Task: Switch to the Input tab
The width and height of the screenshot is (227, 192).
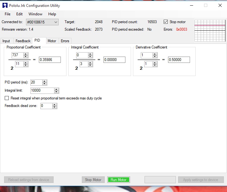Action: coord(6,41)
